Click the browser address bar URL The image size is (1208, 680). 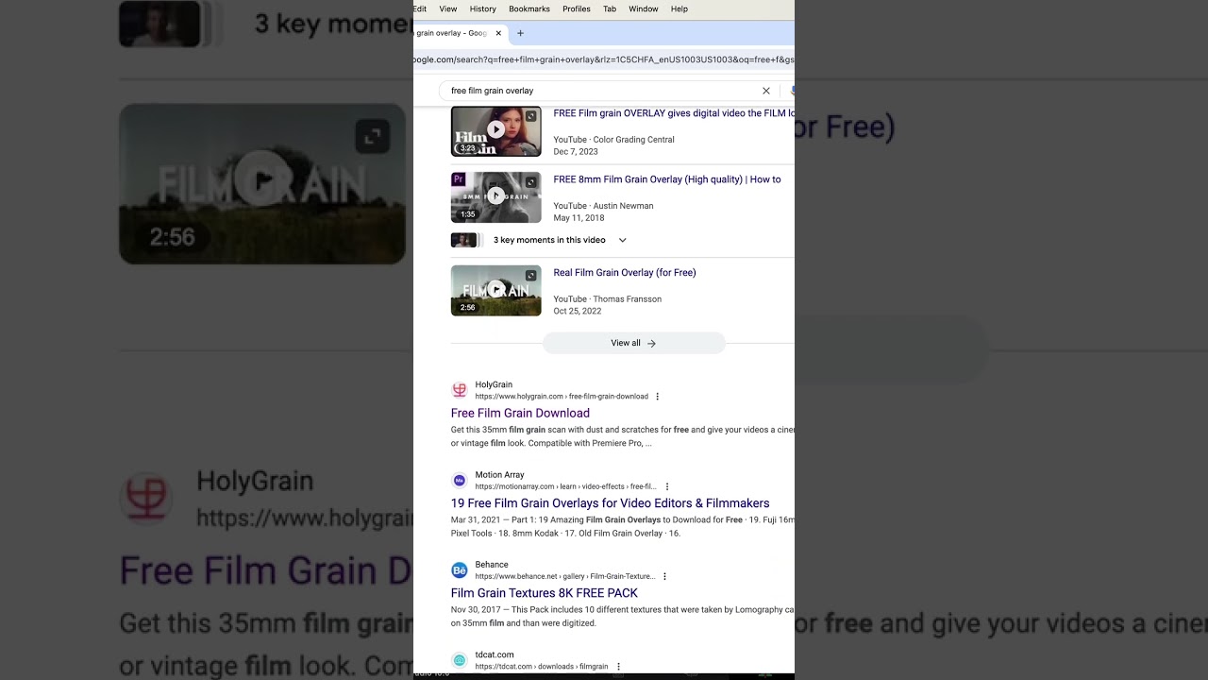tap(604, 59)
